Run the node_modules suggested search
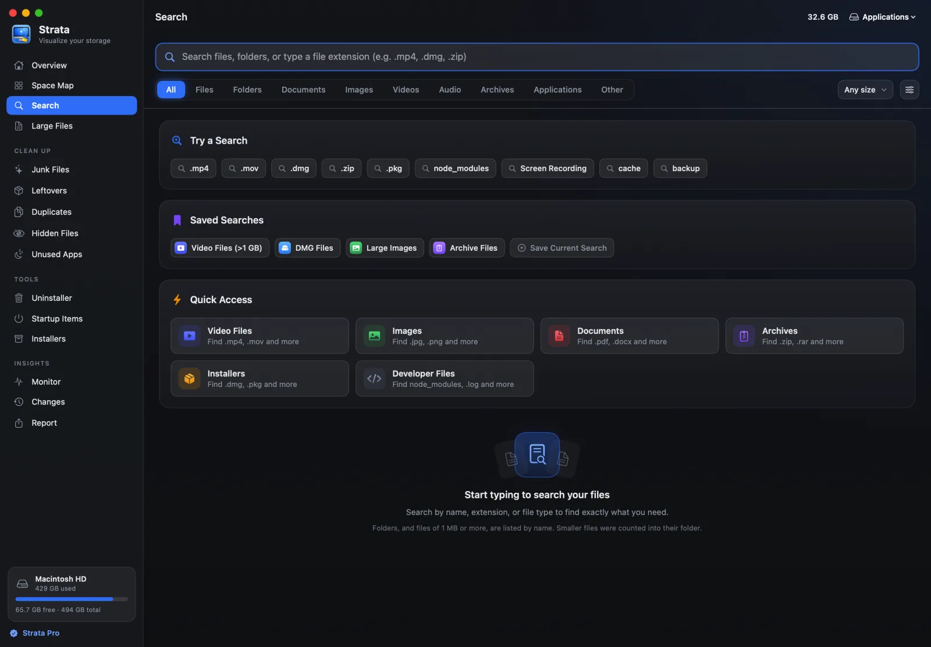This screenshot has width=931, height=647. (456, 168)
